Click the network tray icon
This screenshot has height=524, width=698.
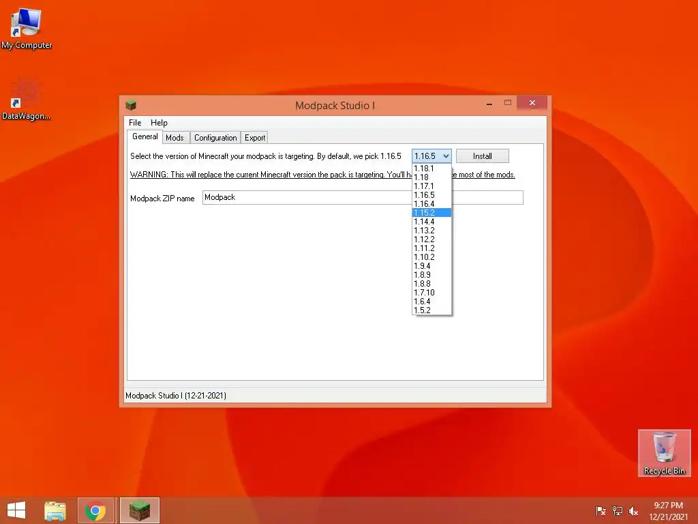pos(618,511)
